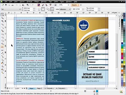126x95 pixels.
Task: Select the Interactive Fill tool
Action: [x=2, y=73]
